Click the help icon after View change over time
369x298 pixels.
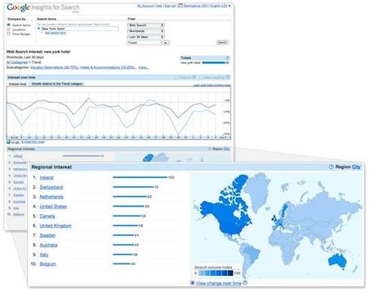(245, 282)
